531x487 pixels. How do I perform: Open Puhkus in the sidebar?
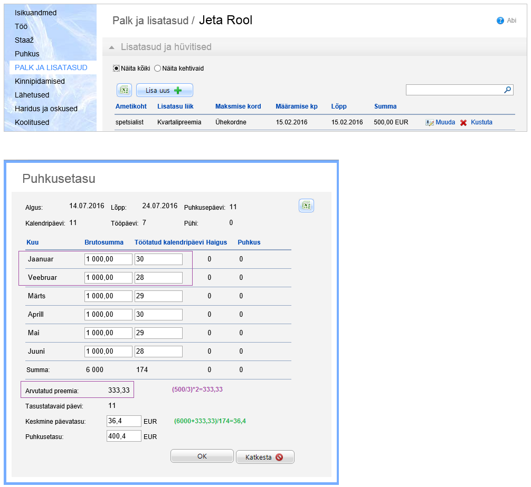click(27, 54)
